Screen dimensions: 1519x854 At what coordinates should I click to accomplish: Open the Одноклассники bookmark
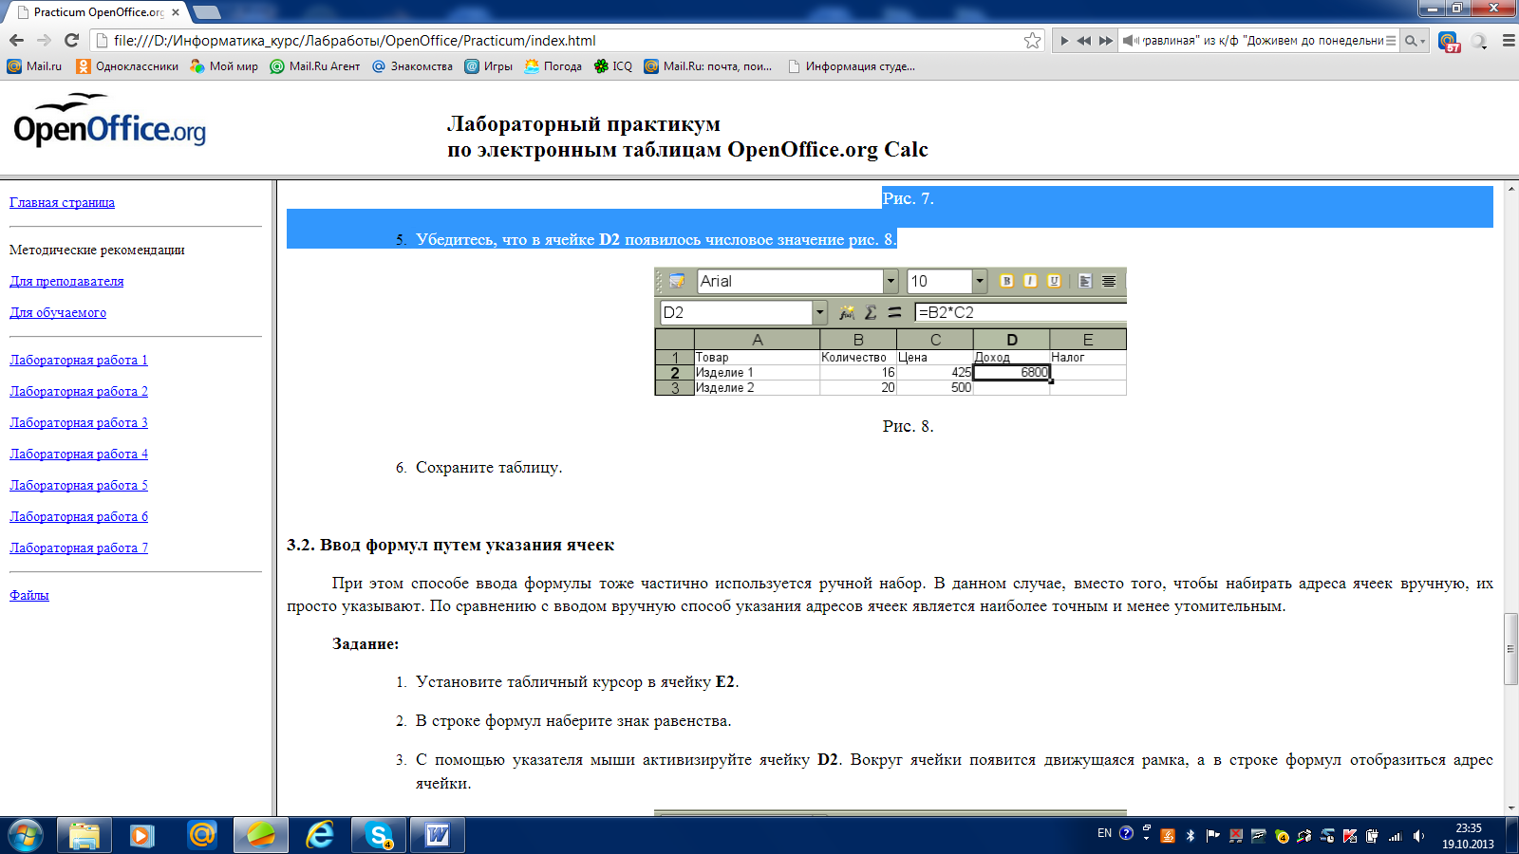pos(127,66)
